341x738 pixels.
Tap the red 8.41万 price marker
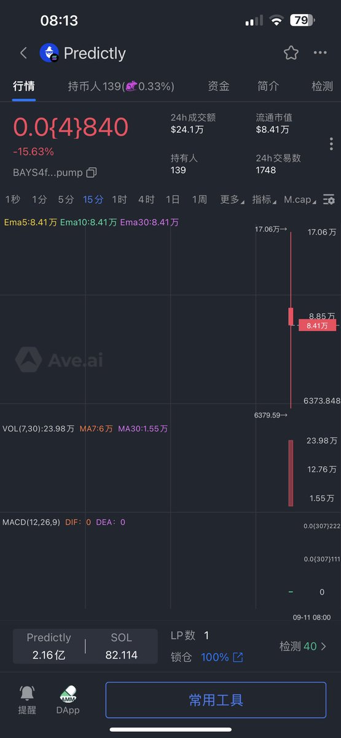click(x=317, y=325)
